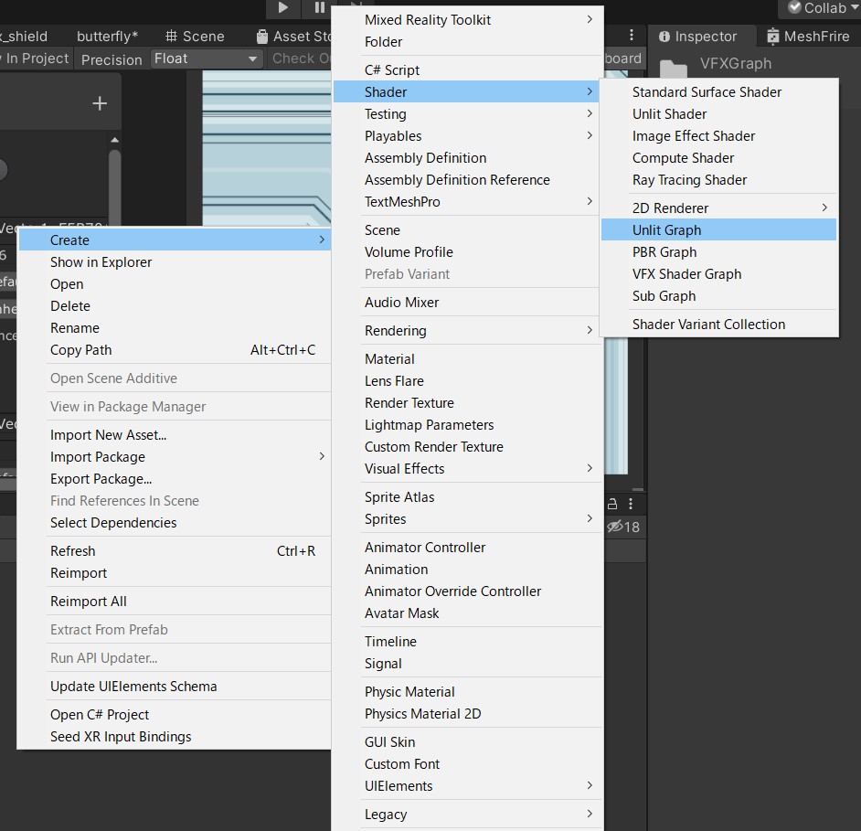Select Import New Asset...

(175, 435)
